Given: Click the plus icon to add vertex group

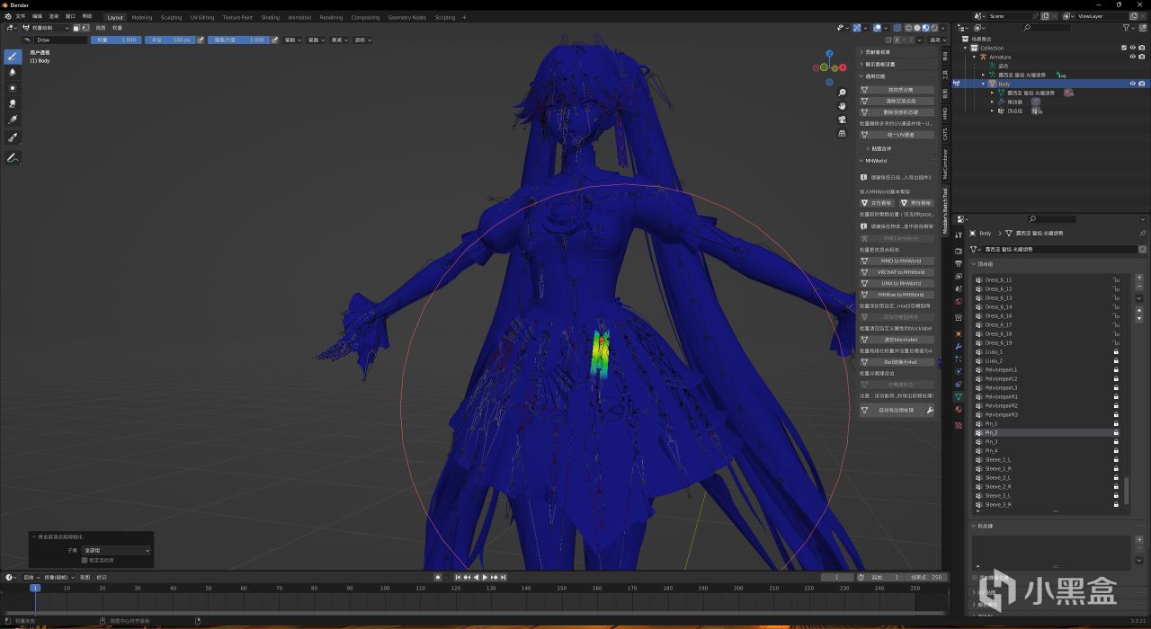Looking at the screenshot, I should pos(1139,279).
